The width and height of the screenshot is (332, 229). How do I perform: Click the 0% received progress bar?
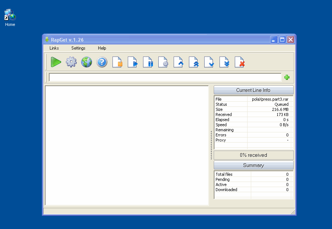[x=253, y=155]
